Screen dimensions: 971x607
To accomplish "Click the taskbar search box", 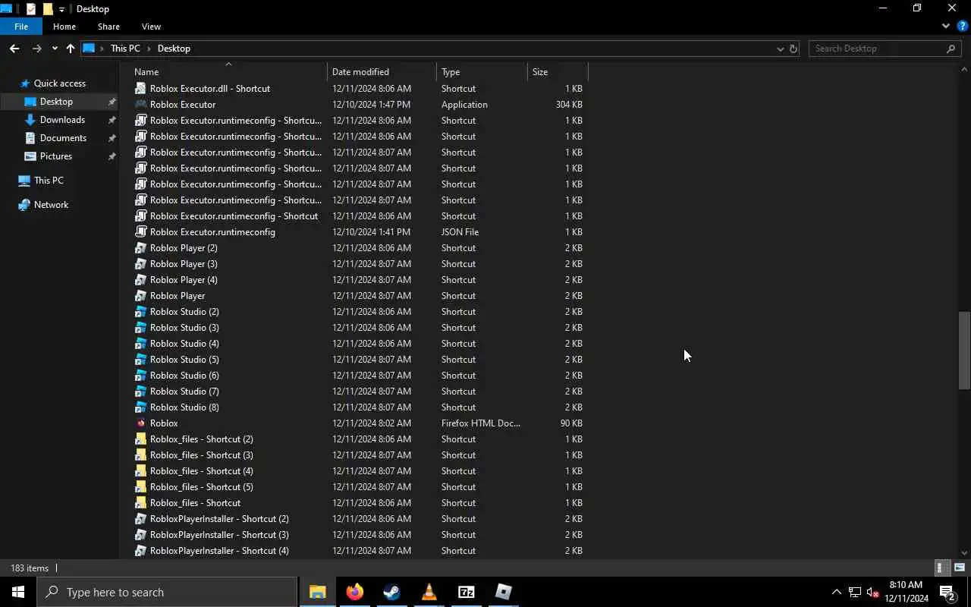I will click(x=167, y=592).
